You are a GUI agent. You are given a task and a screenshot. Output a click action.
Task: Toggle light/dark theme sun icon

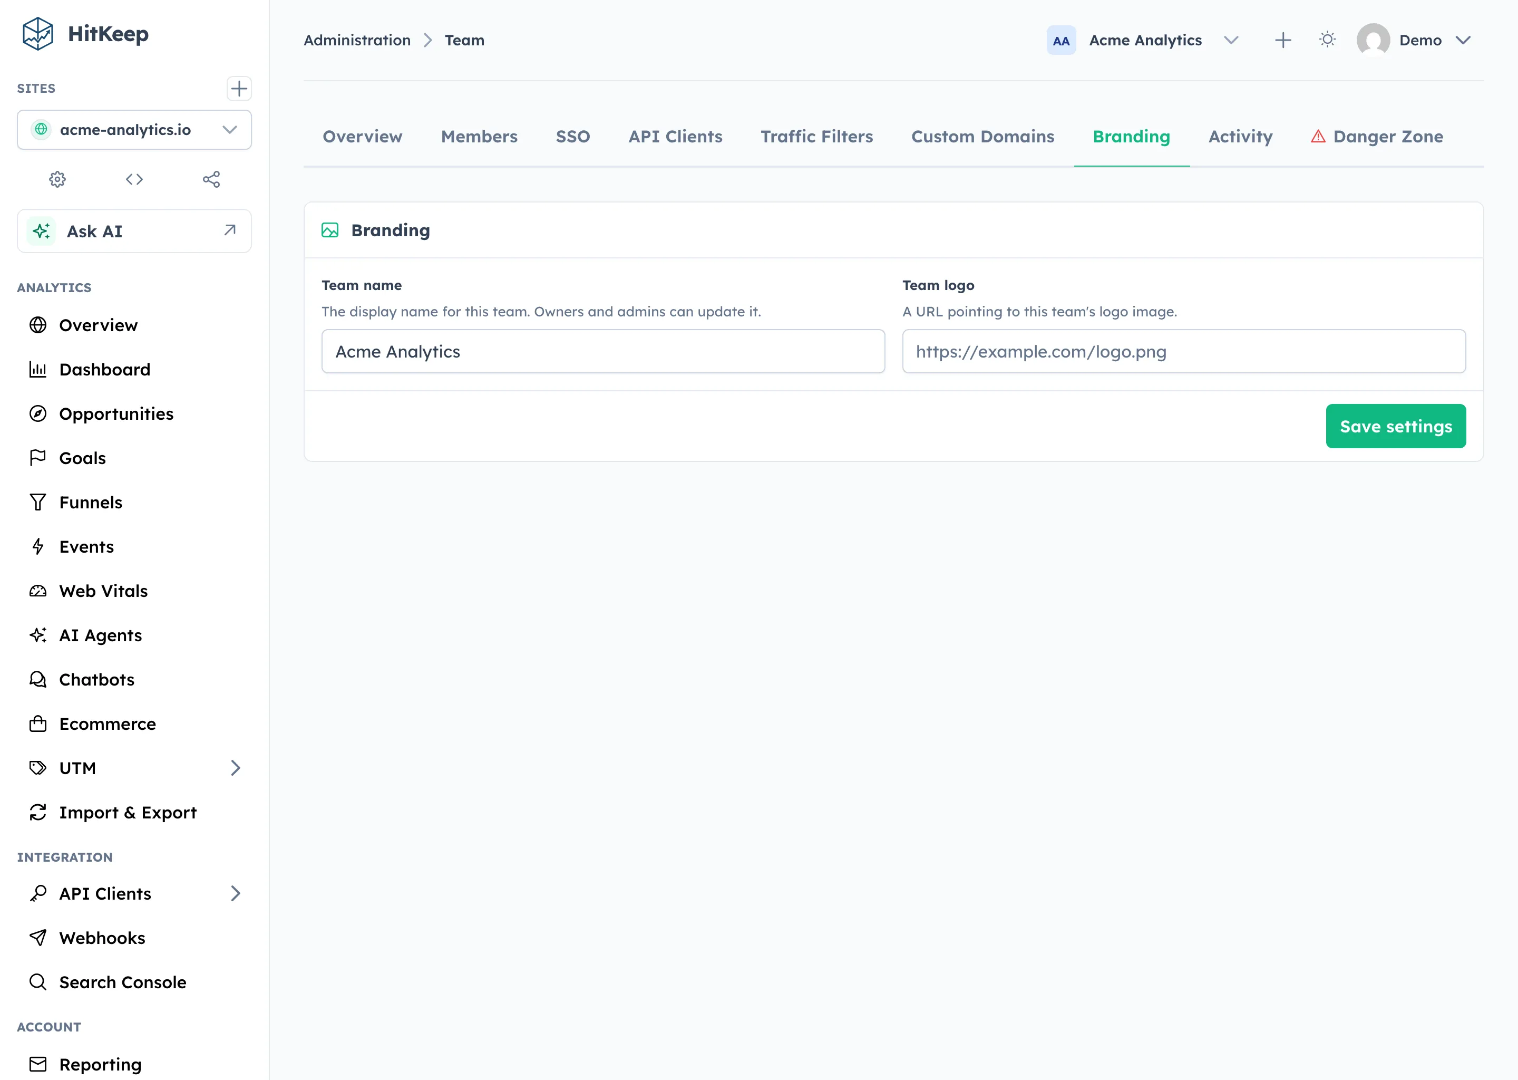point(1327,40)
